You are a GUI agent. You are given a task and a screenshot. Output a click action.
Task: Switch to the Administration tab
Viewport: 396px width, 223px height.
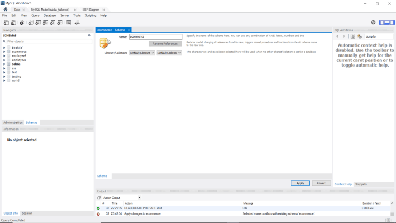pos(13,123)
